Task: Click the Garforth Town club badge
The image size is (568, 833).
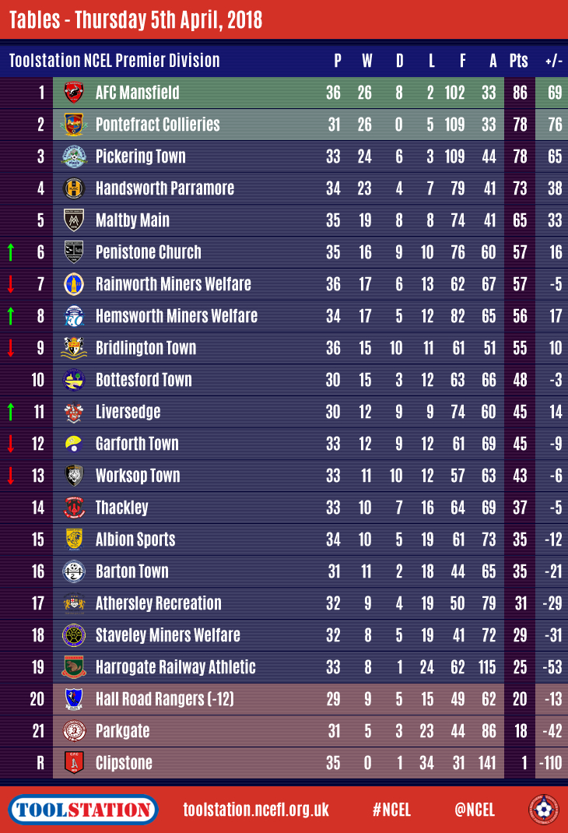Action: pyautogui.click(x=73, y=444)
